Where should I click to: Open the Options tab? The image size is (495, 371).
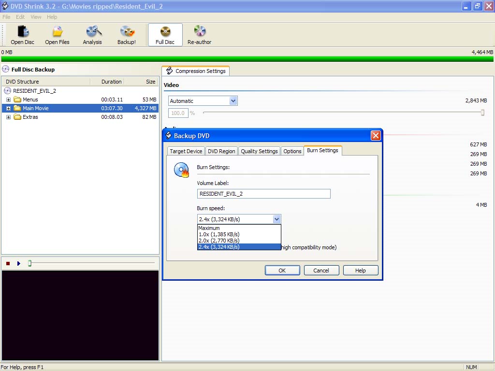(292, 151)
